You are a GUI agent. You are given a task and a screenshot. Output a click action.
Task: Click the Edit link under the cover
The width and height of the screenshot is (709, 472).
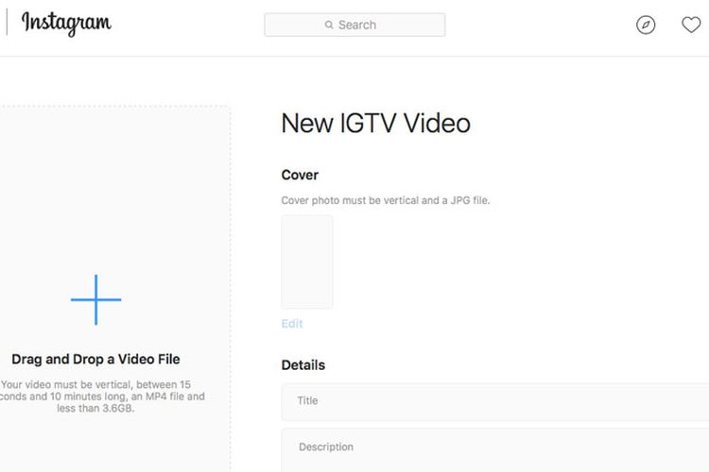point(292,324)
